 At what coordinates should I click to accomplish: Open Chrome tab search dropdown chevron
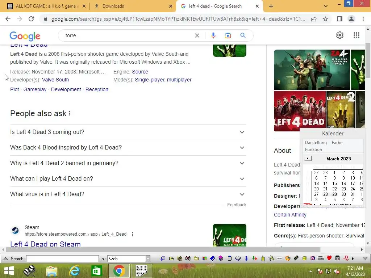click(x=326, y=6)
